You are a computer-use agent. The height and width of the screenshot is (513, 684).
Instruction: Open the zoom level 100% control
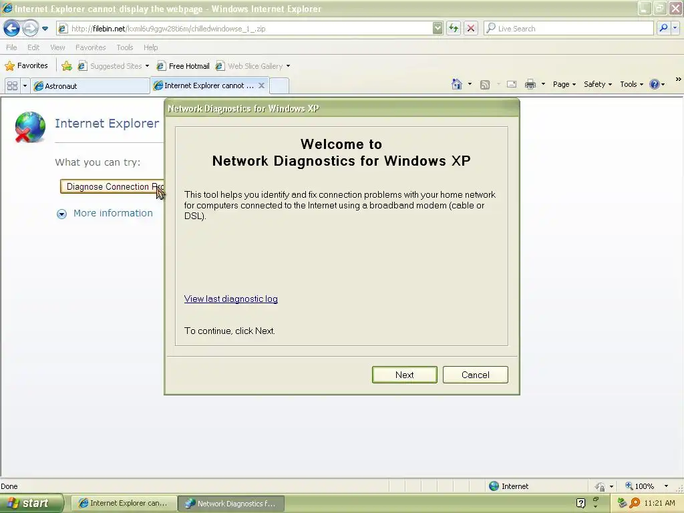[x=639, y=486]
